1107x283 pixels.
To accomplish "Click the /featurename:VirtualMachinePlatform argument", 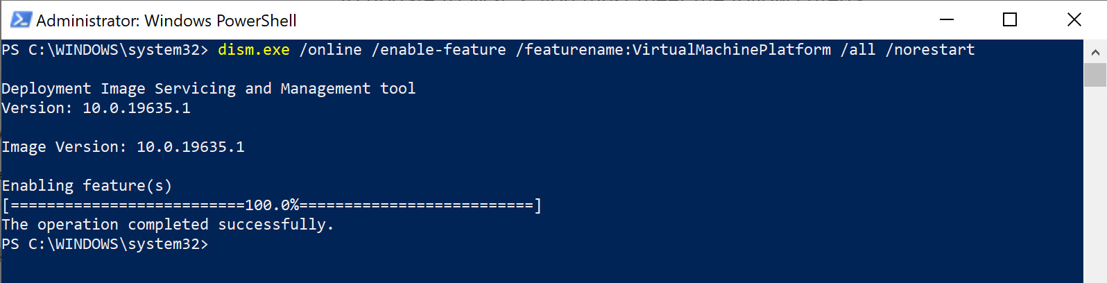I will click(673, 50).
